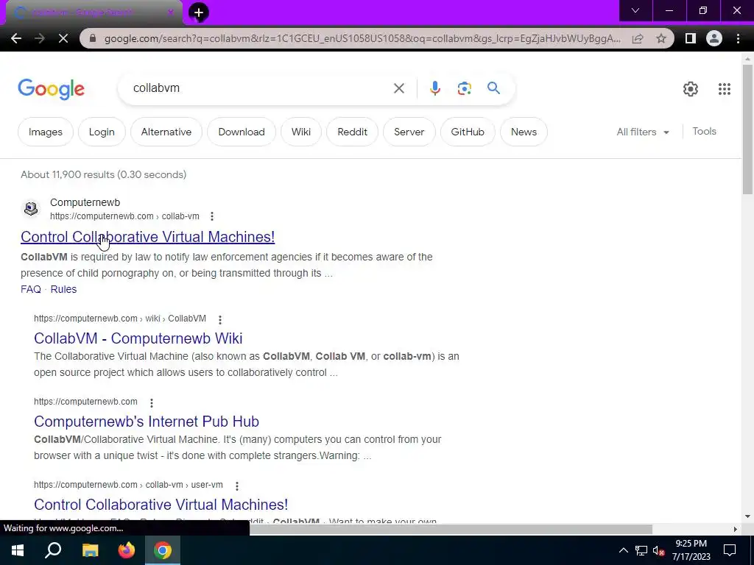Open new tab with plus button
Image resolution: width=754 pixels, height=565 pixels.
199,13
